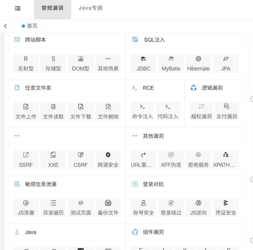Open the XXE item
Viewport: 253px width, 250px height.
coord(53,160)
